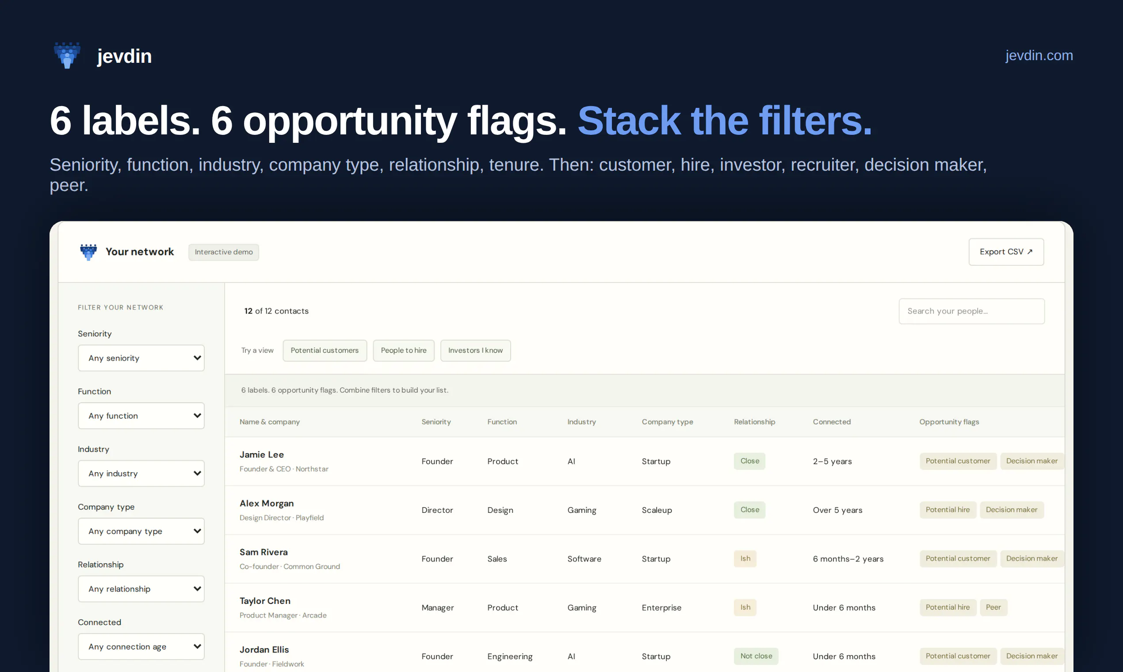Open the Any relationship dropdown
Viewport: 1123px width, 672px height.
(x=141, y=589)
